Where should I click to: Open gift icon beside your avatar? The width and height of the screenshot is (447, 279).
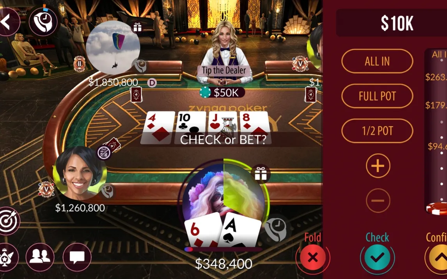[x=261, y=174]
